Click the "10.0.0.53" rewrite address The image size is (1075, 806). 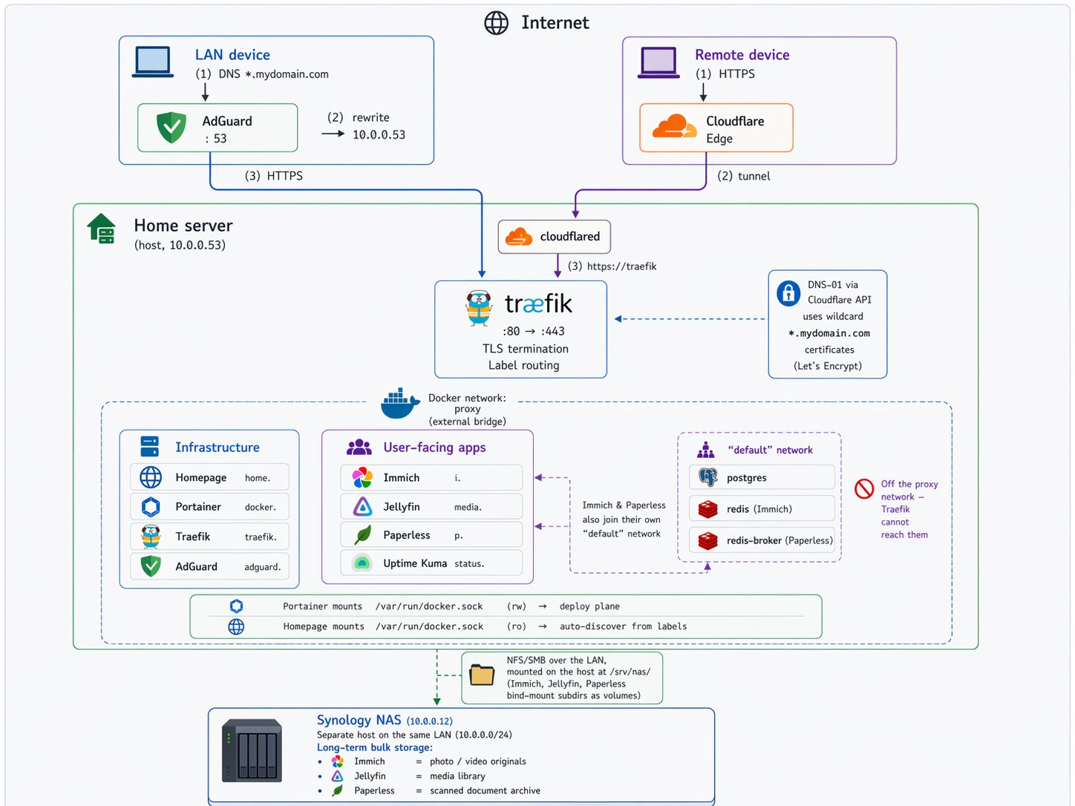pyautogui.click(x=379, y=134)
